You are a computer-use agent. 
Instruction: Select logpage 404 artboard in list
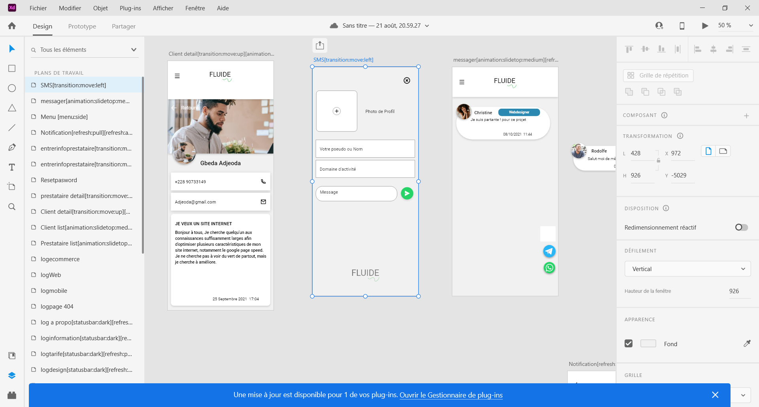[84, 306]
